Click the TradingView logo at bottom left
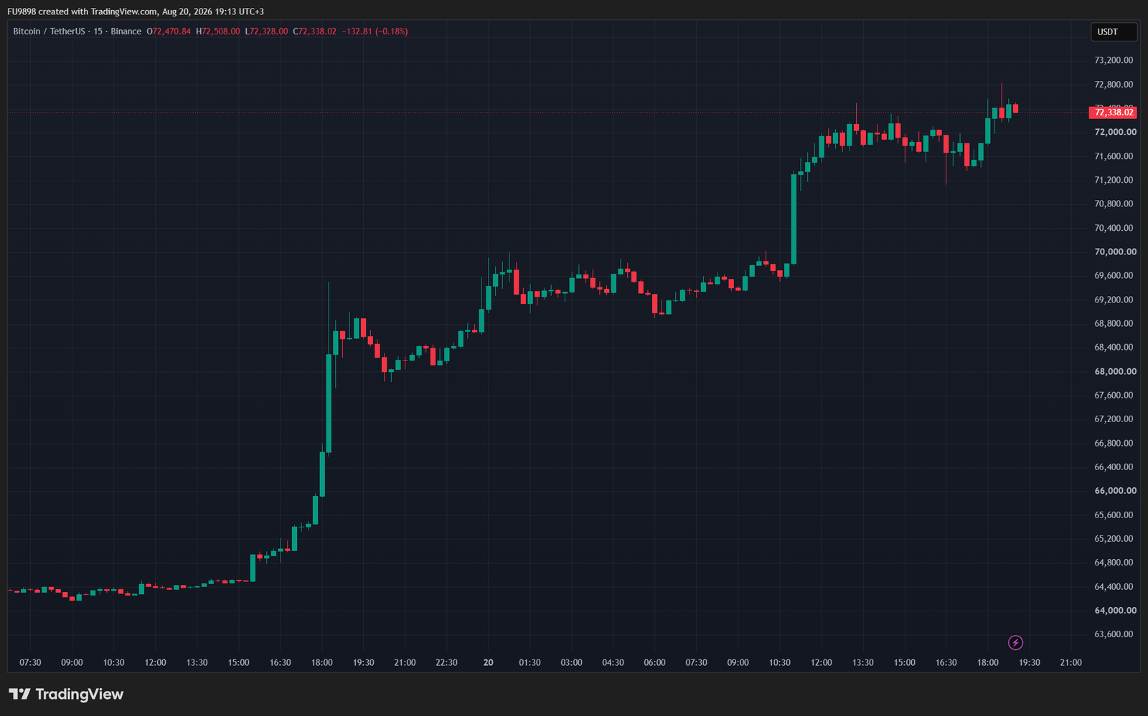This screenshot has height=716, width=1148. pyautogui.click(x=66, y=694)
